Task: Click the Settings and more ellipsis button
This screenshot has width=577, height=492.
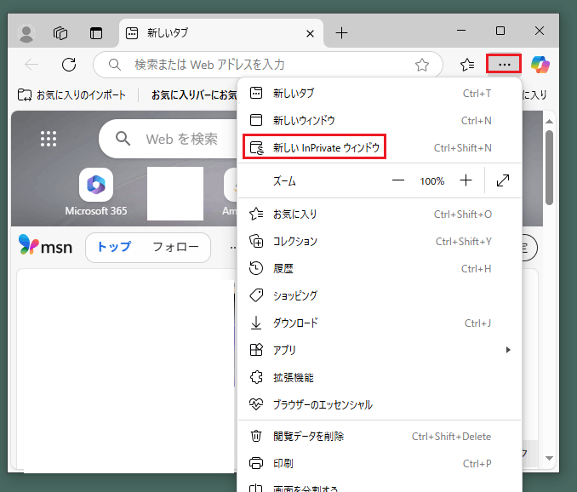Action: pyautogui.click(x=504, y=64)
